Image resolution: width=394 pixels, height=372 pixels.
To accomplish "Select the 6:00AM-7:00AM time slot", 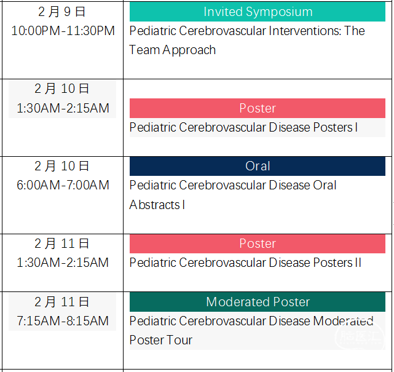I will (x=63, y=185).
